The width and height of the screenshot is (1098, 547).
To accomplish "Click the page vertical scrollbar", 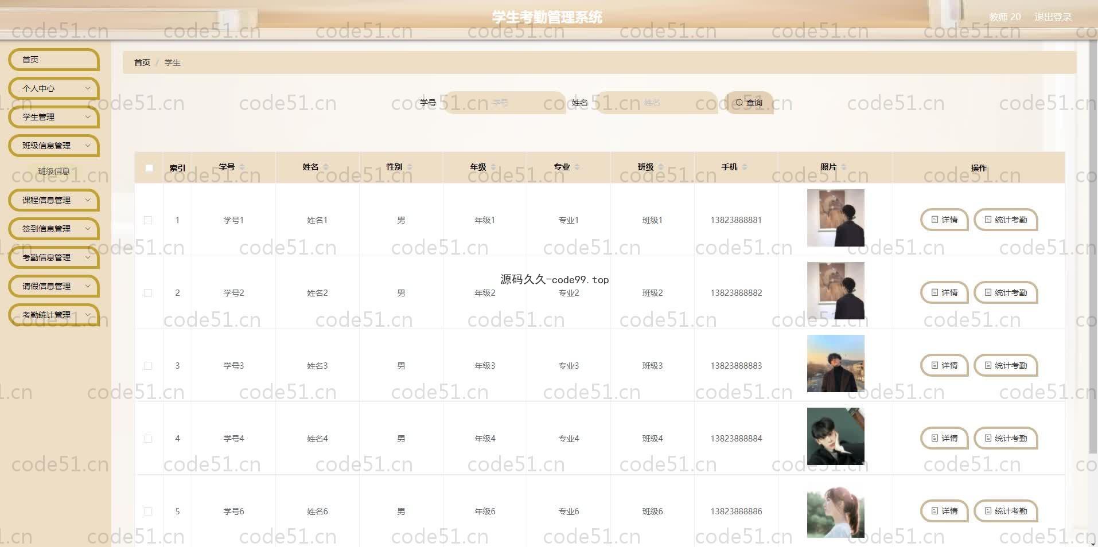I will point(1092,247).
